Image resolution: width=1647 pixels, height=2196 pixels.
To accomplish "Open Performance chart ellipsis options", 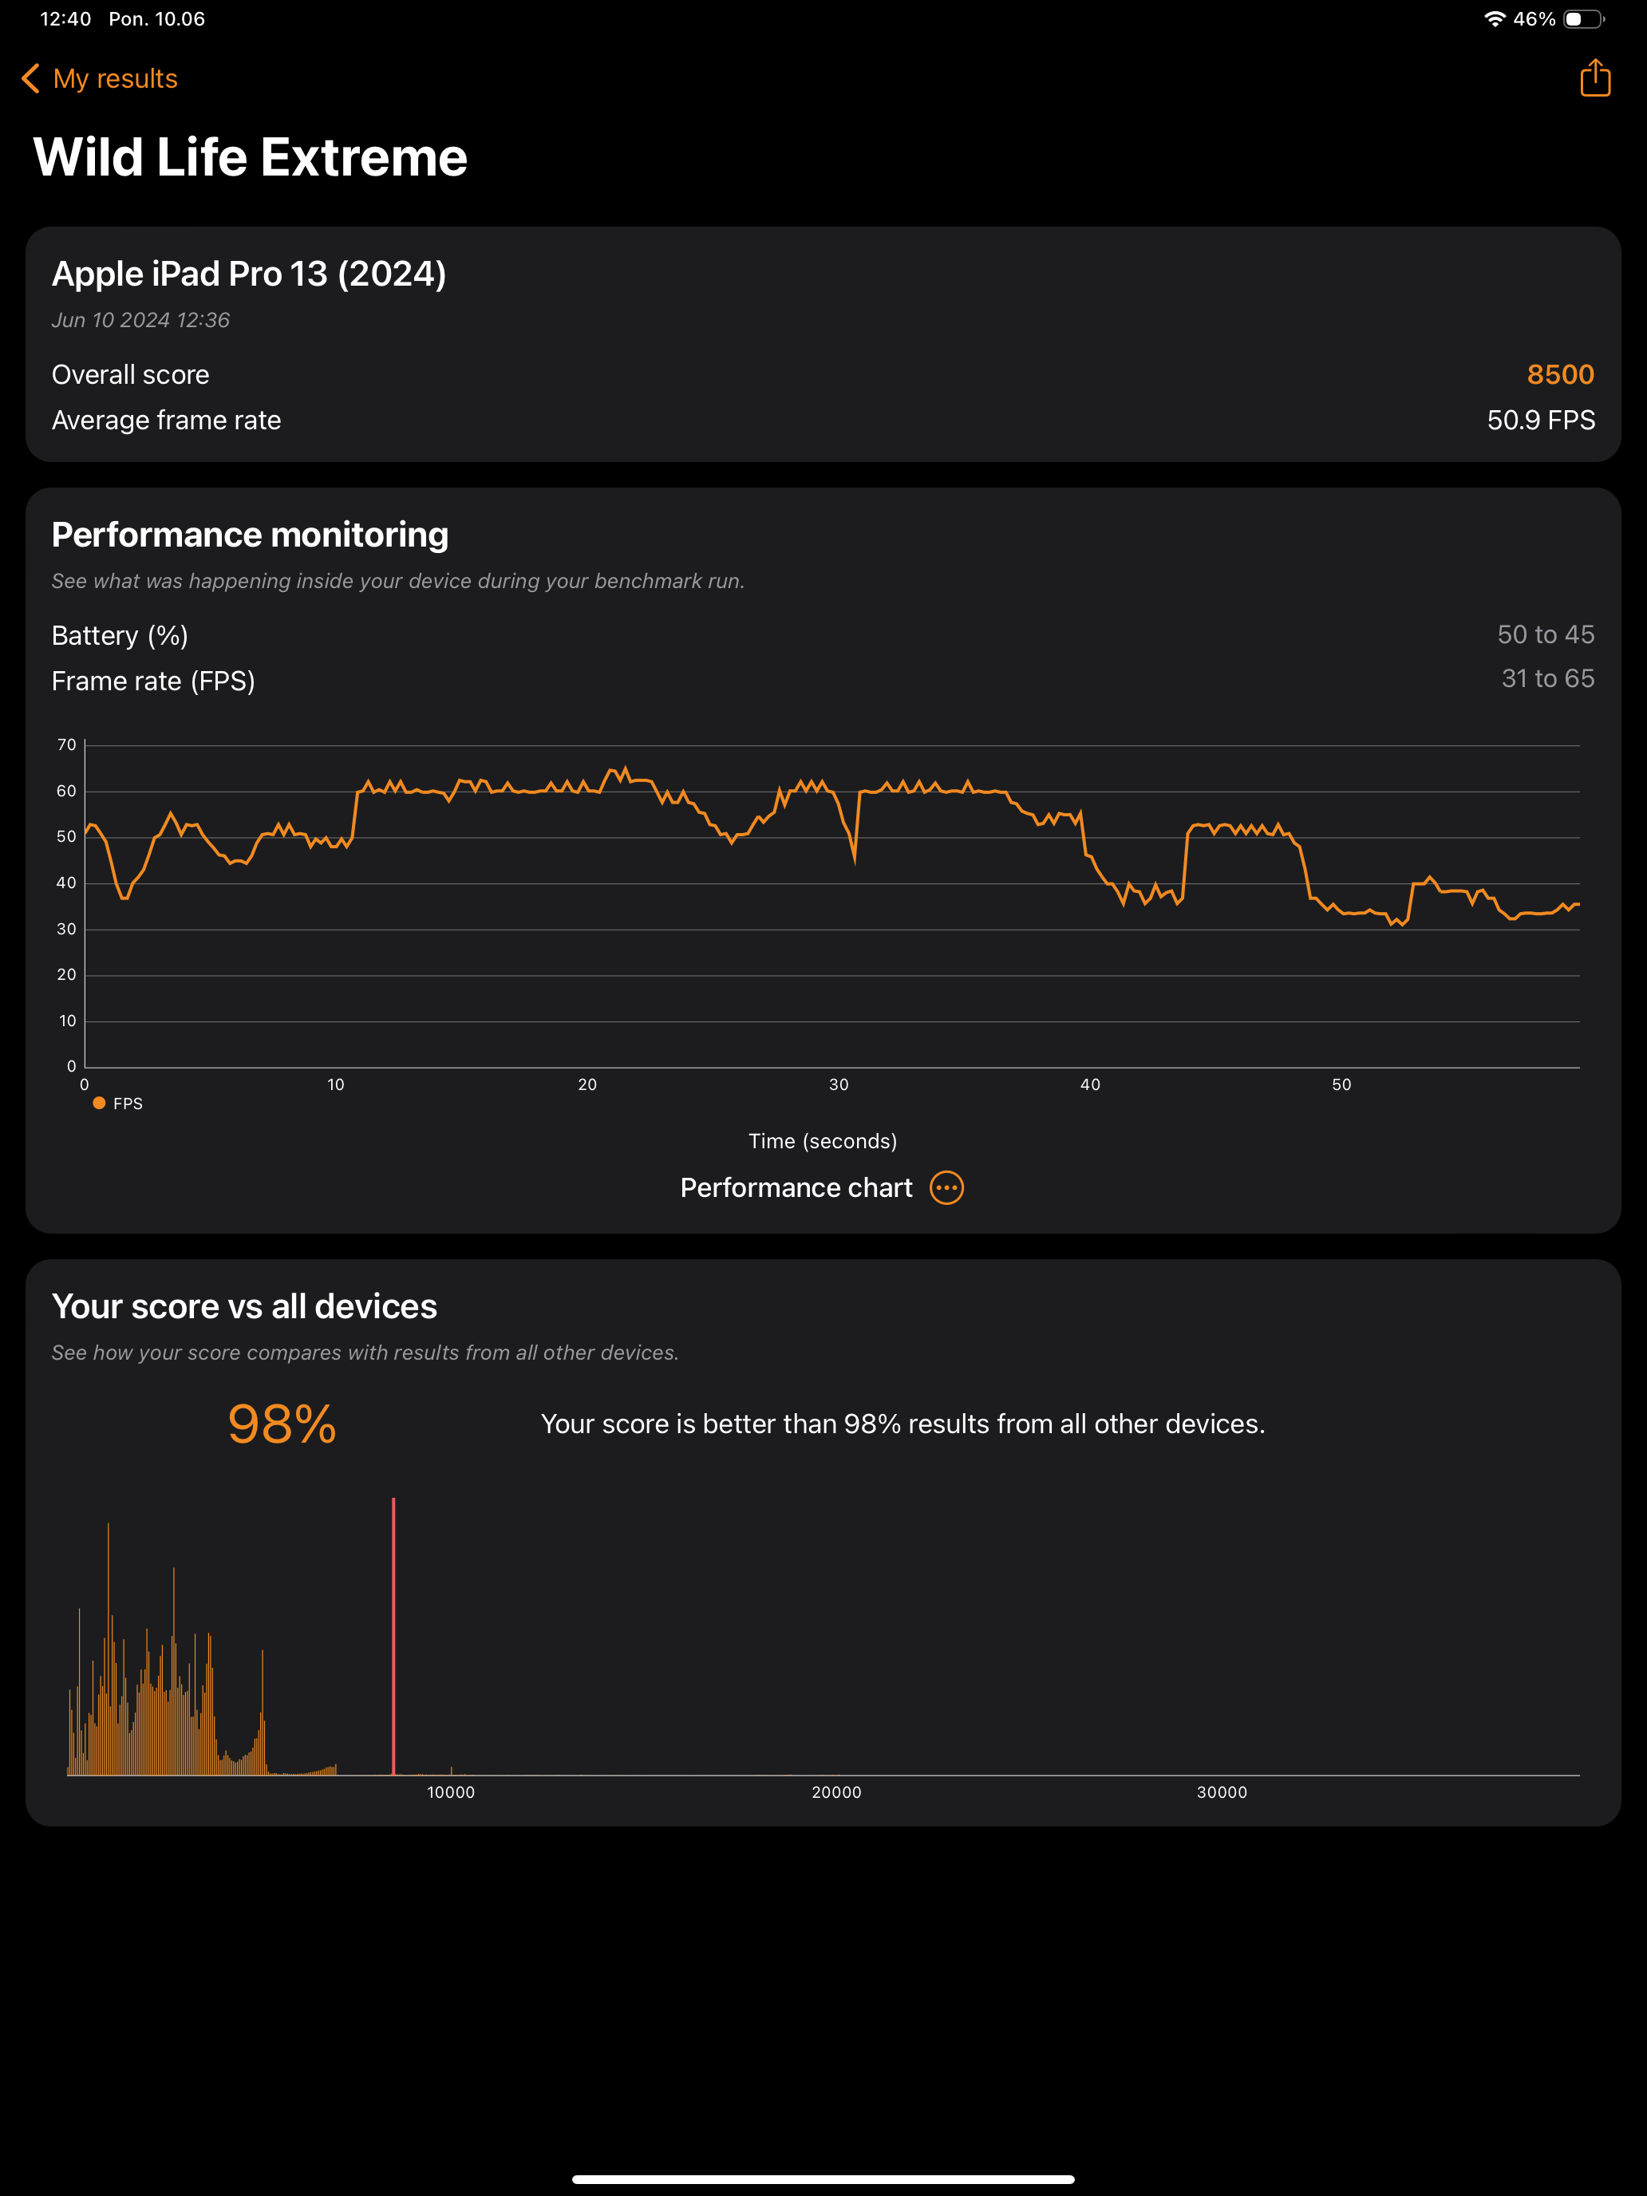I will pos(946,1187).
